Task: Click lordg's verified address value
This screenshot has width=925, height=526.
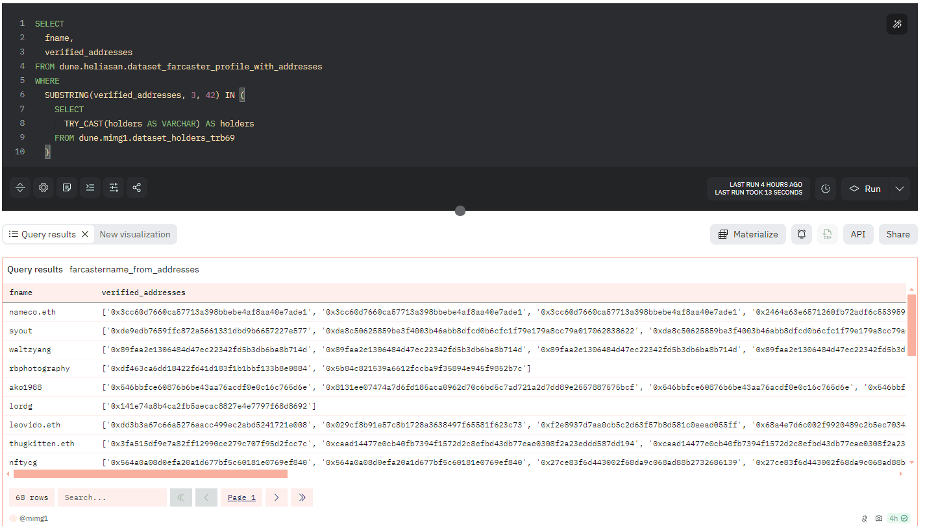Action: 209,406
